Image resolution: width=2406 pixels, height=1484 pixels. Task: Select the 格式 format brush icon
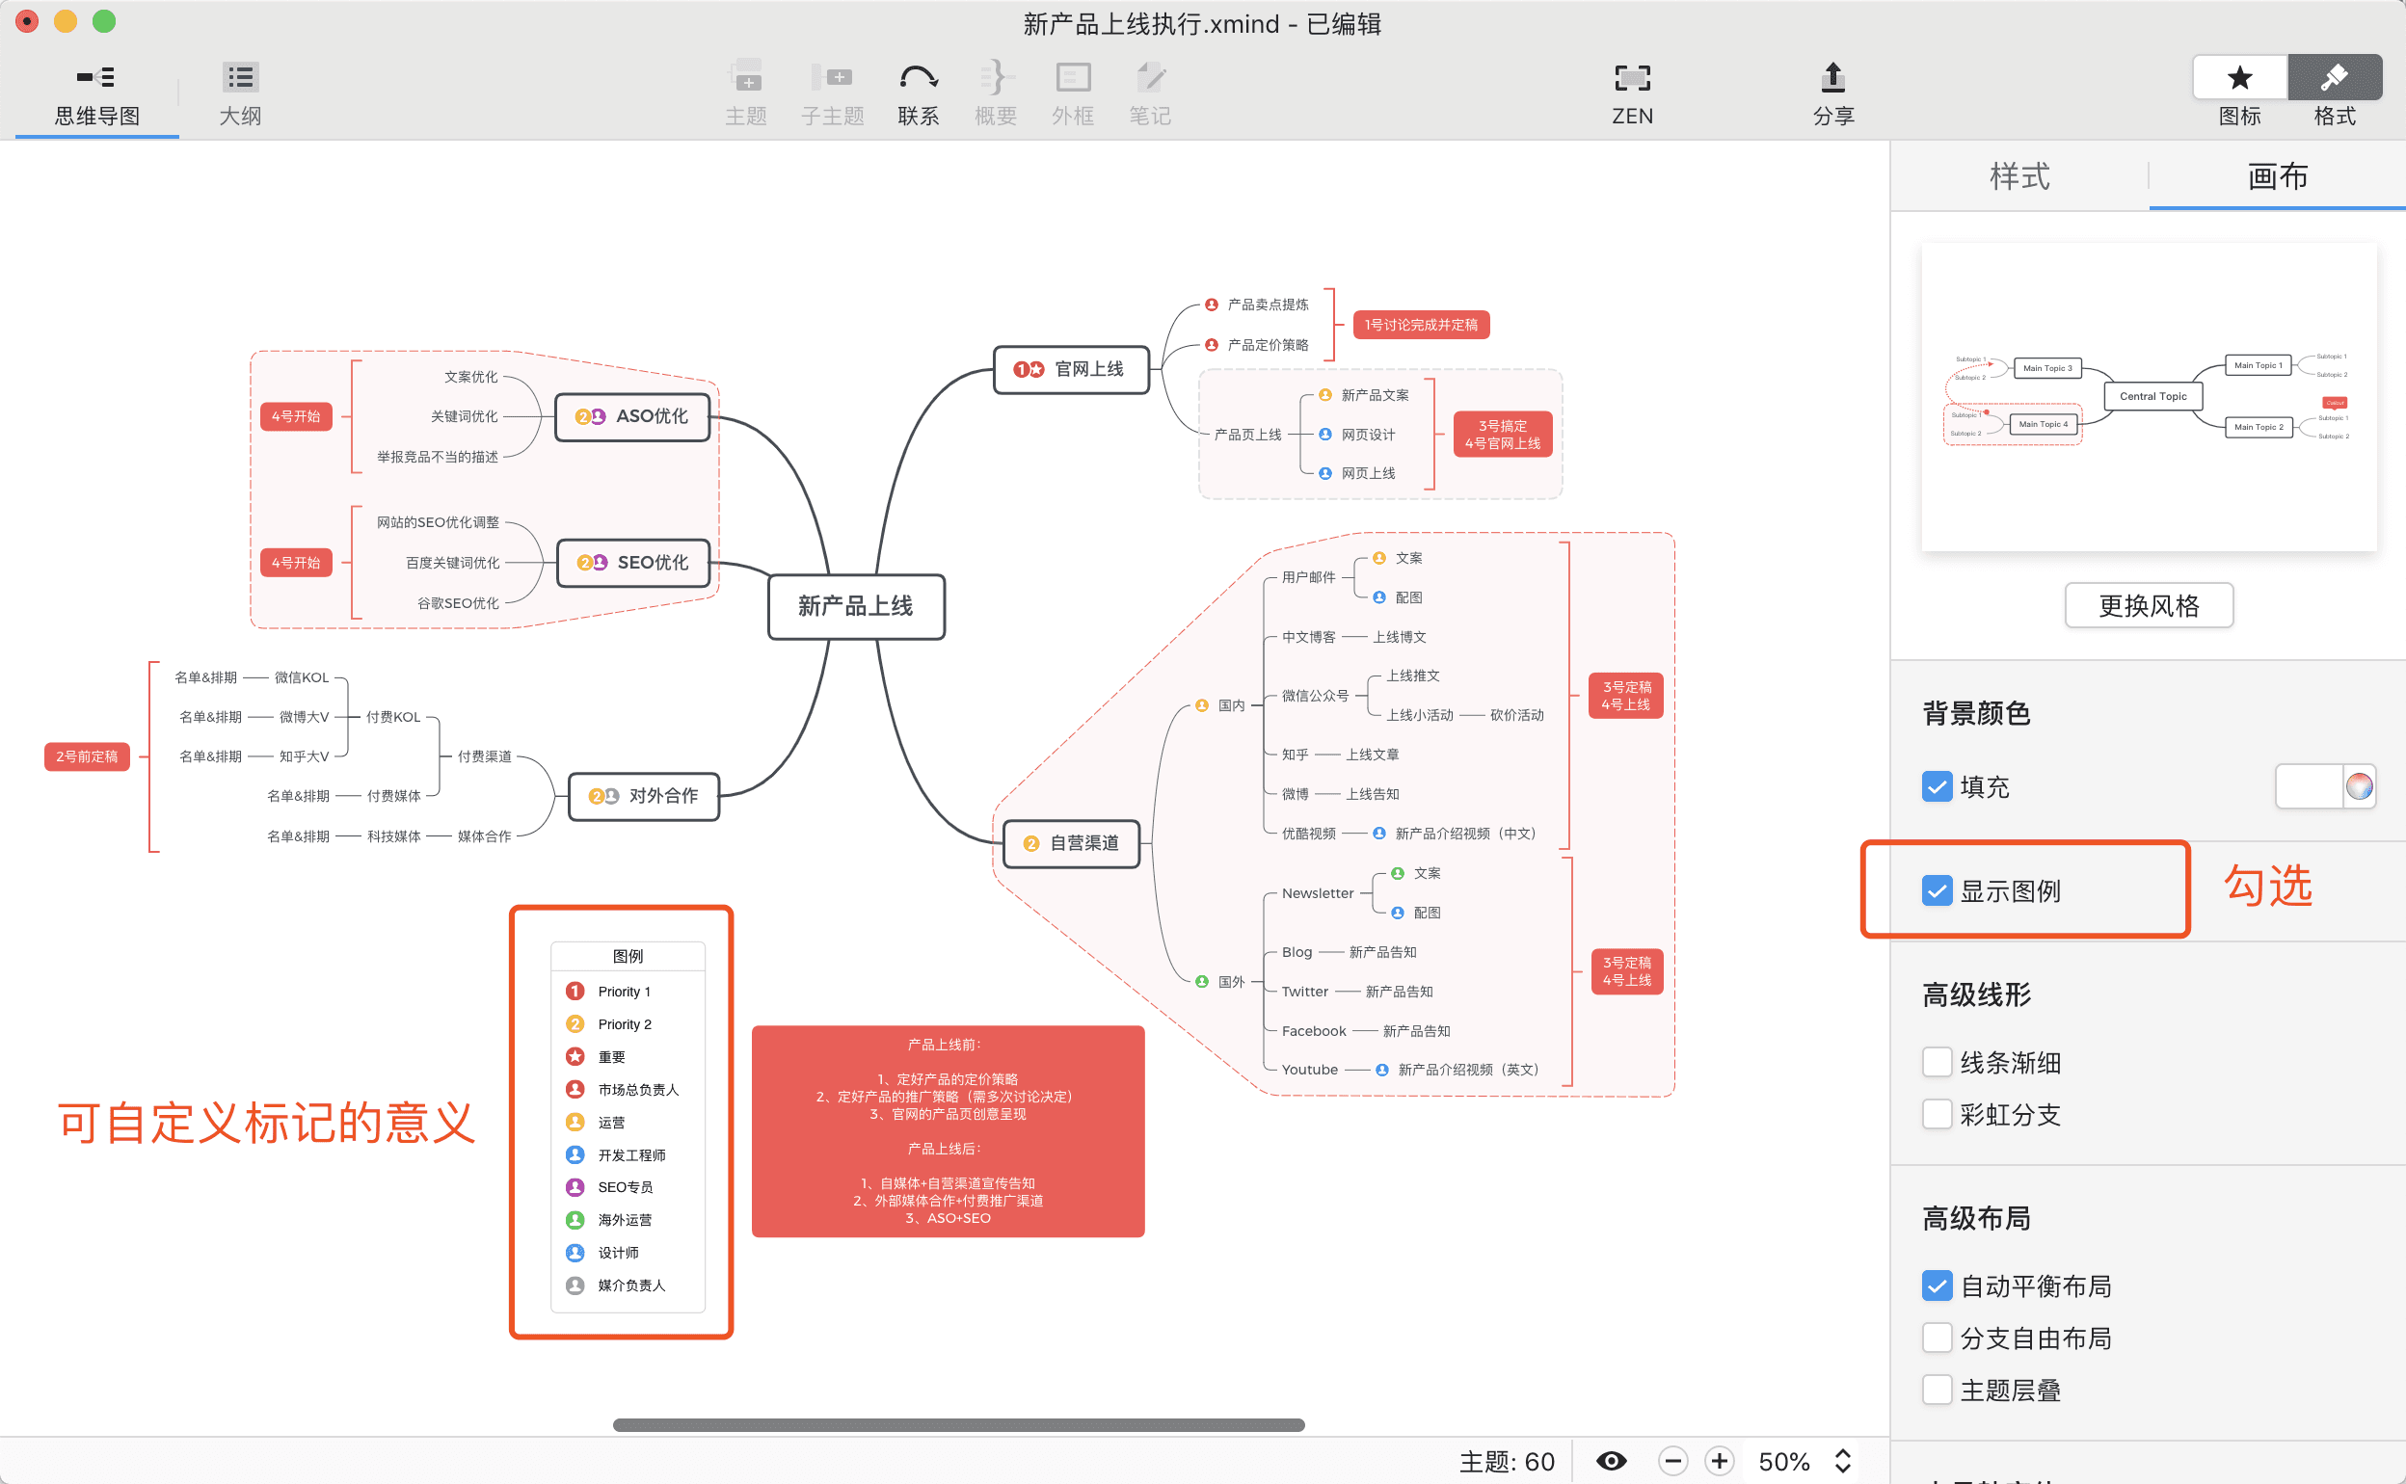tap(2334, 77)
